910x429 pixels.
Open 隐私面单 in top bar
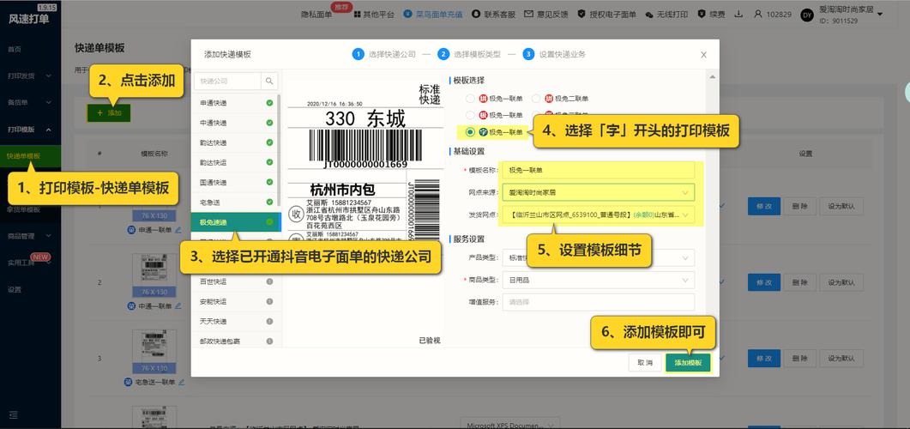tap(316, 15)
